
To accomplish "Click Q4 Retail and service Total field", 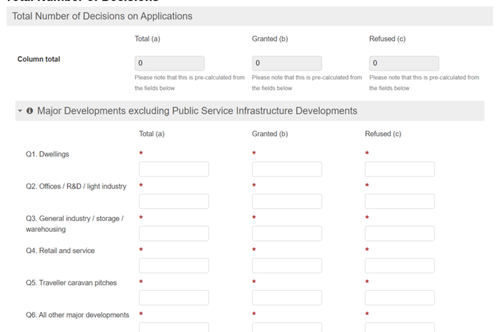I will click(174, 266).
